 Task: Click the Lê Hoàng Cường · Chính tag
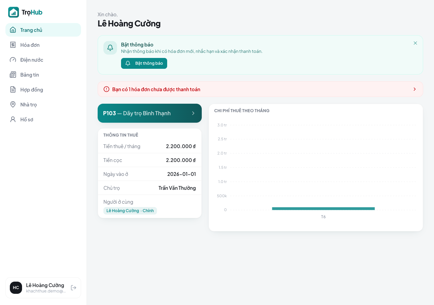click(x=130, y=211)
